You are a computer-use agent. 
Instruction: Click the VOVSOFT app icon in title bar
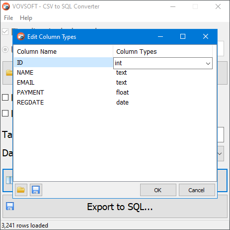[6, 6]
